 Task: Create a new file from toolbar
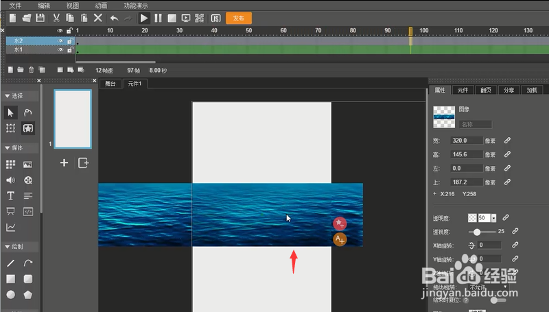(x=12, y=18)
